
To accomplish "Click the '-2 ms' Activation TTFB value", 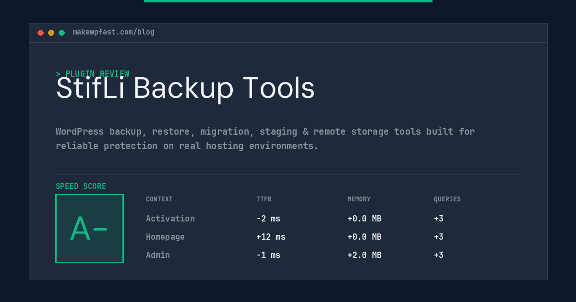I will pos(268,219).
